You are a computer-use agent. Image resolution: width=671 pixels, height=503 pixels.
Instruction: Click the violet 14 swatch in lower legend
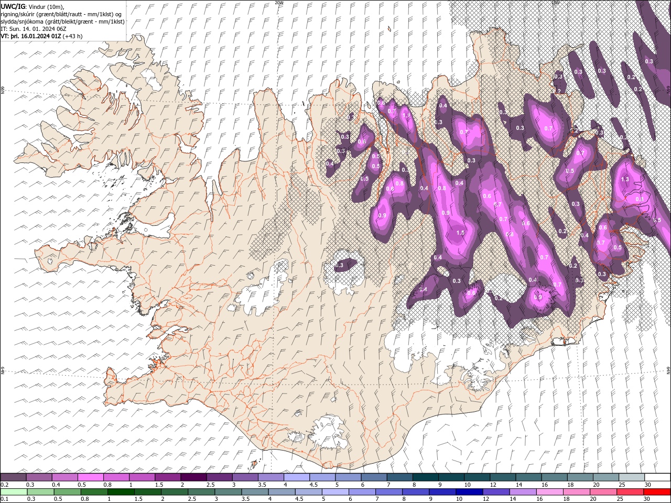(x=522, y=492)
